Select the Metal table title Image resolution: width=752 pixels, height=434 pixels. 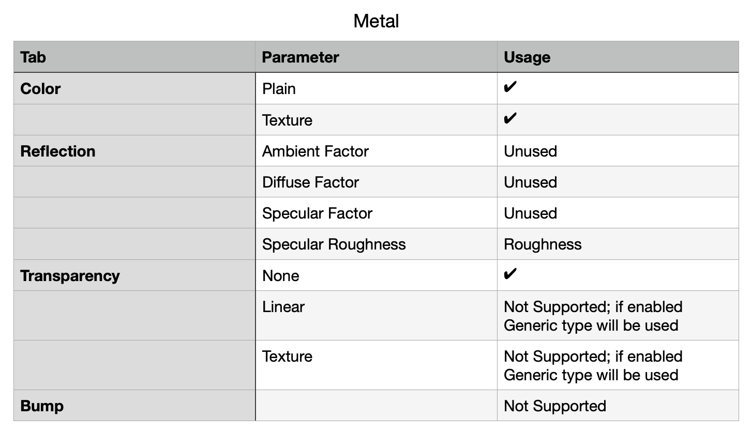click(x=376, y=21)
